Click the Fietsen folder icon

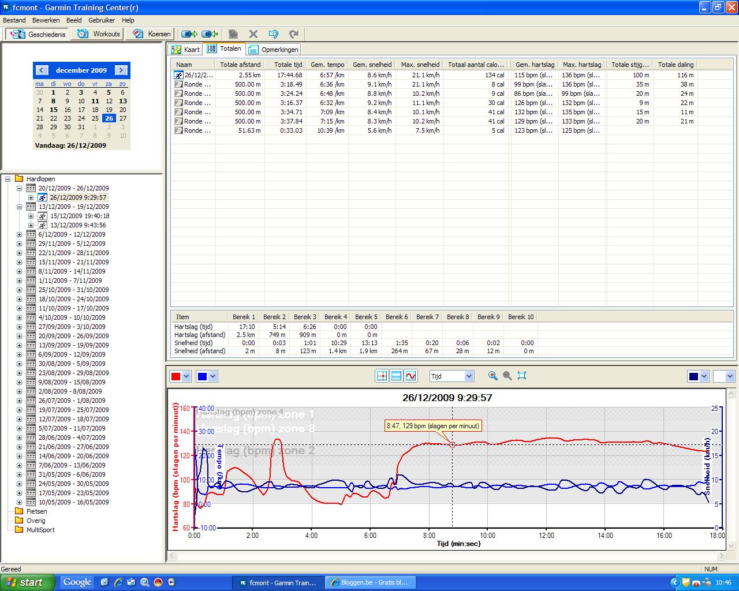click(19, 511)
